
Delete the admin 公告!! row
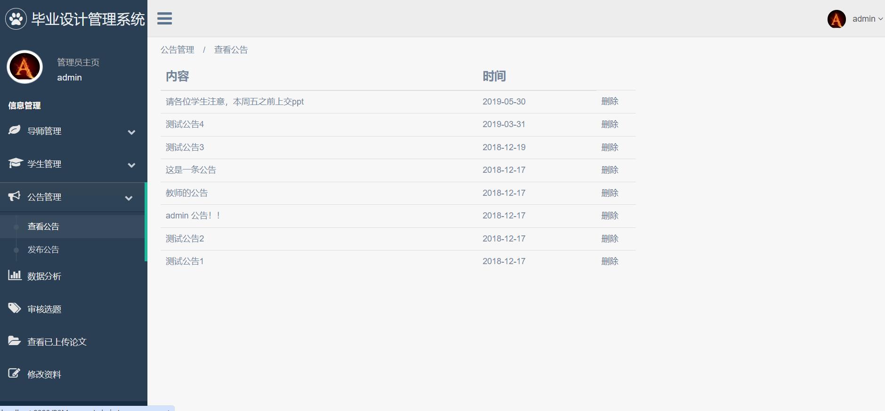pyautogui.click(x=610, y=216)
